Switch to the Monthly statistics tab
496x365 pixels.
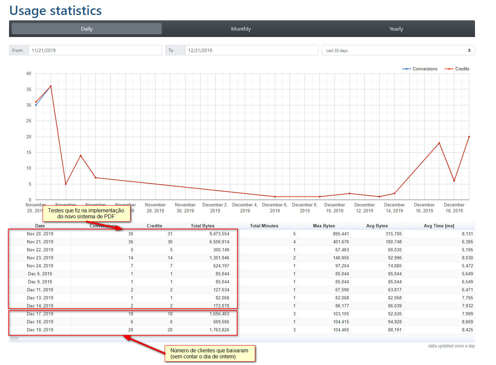point(241,29)
